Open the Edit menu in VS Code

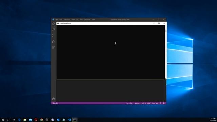tap(61, 19)
